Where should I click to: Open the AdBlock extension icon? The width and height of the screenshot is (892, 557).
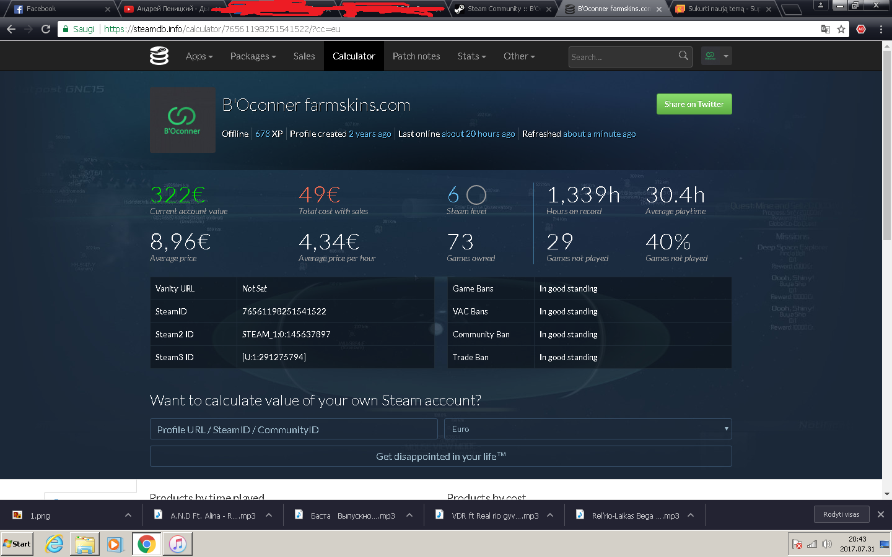click(861, 29)
